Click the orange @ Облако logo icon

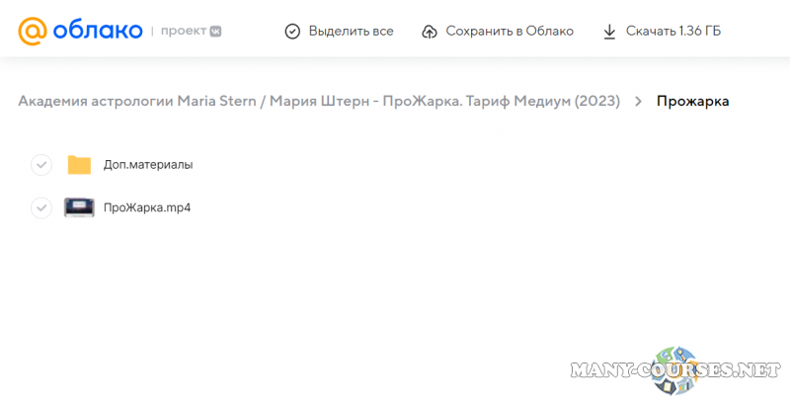pyautogui.click(x=33, y=31)
